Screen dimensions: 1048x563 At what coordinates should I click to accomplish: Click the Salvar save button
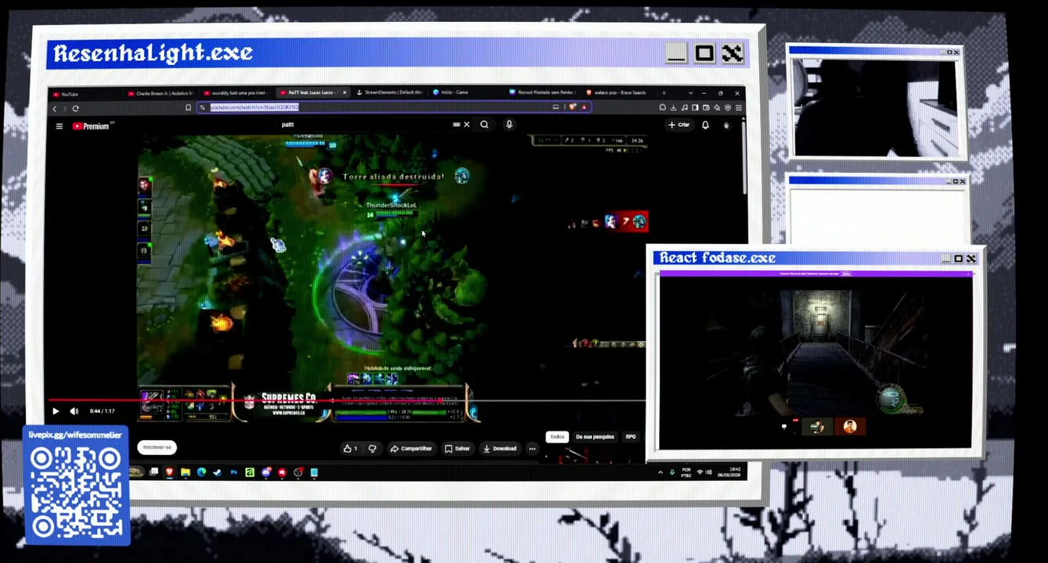click(x=457, y=448)
